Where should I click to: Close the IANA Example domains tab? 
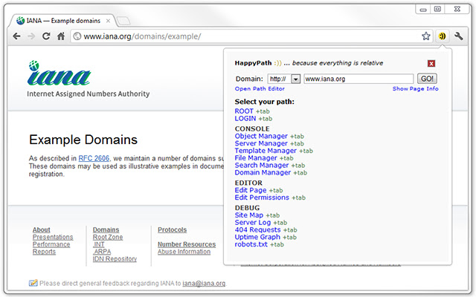[108, 21]
